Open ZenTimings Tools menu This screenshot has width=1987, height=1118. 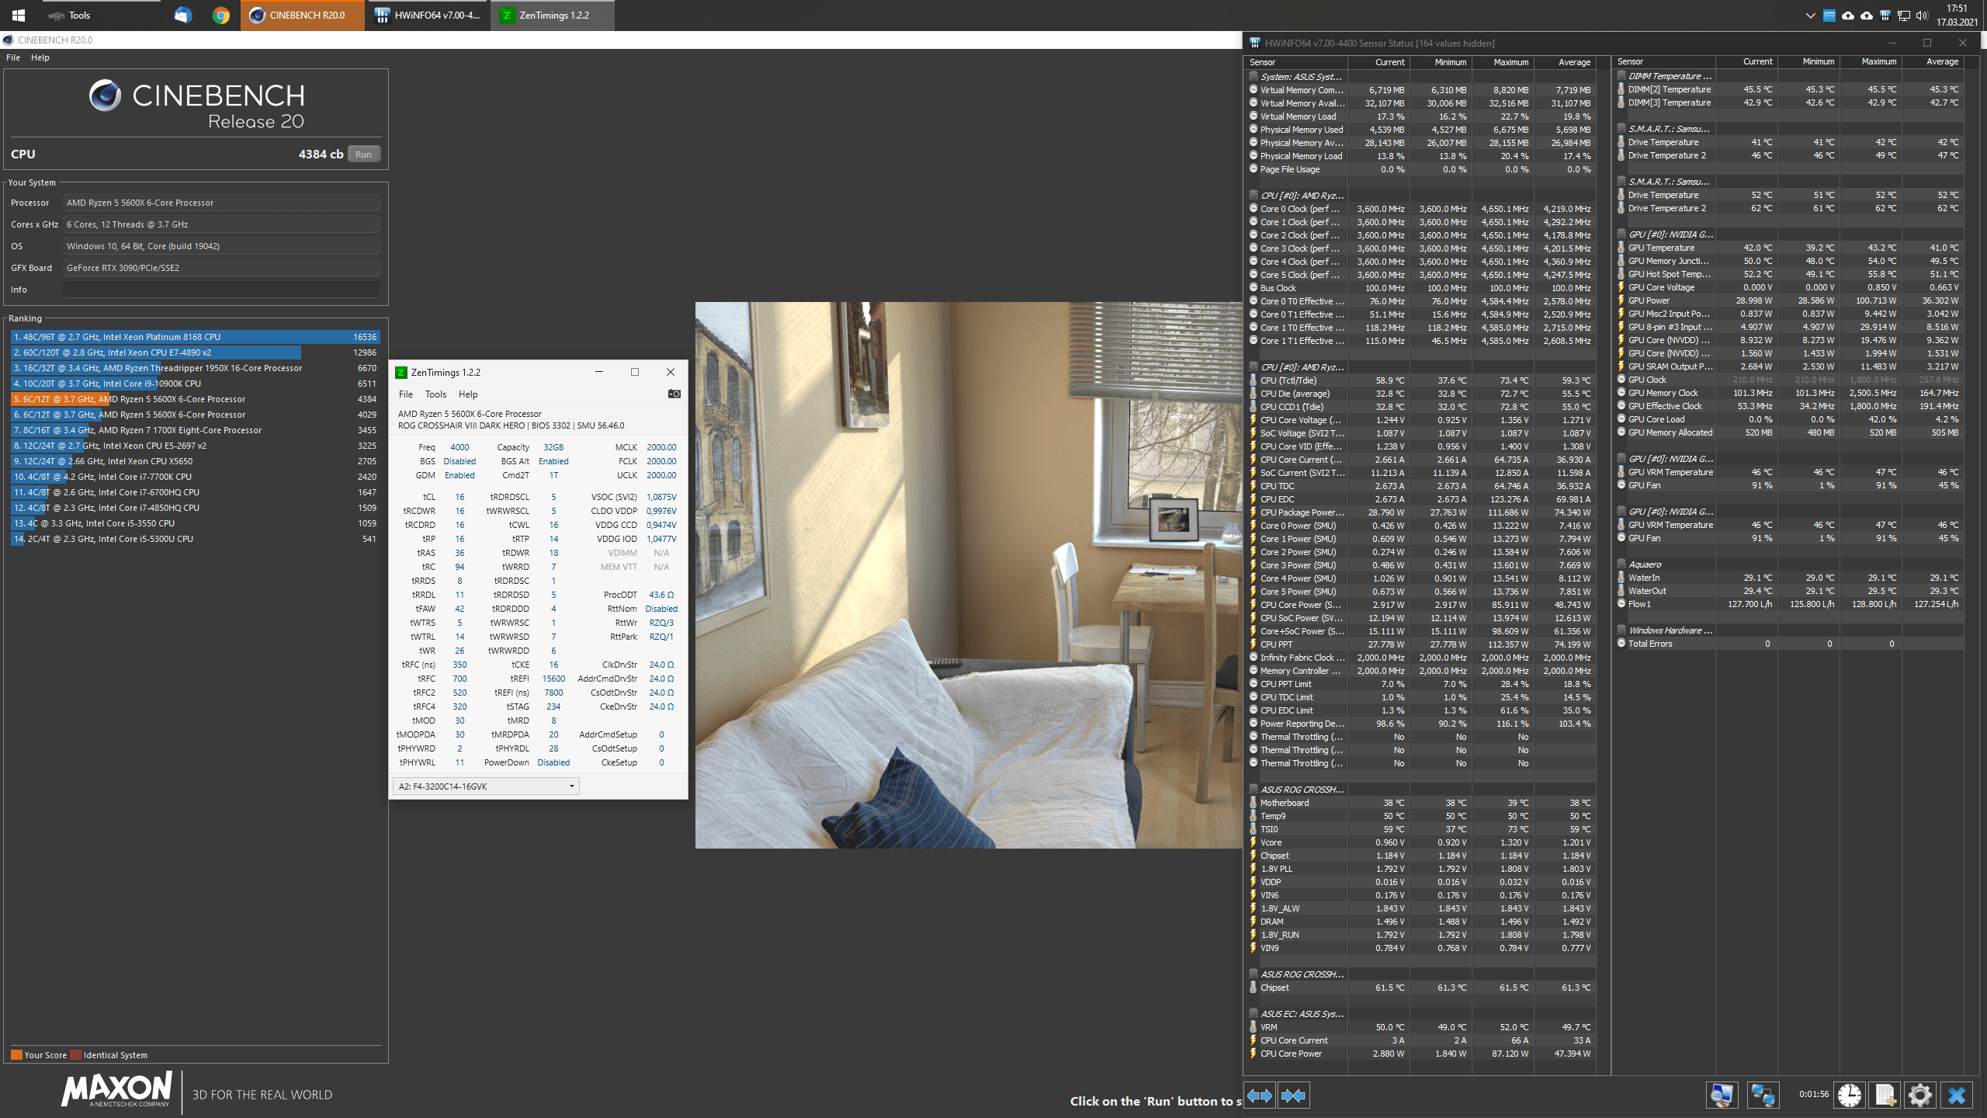435,394
